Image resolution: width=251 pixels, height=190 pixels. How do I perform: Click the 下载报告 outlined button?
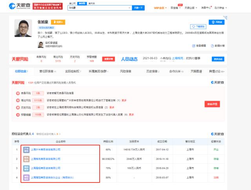tap(198, 27)
